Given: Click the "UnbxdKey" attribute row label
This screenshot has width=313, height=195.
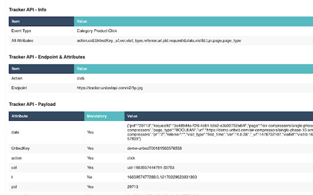Looking at the screenshot, I should click(21, 148).
